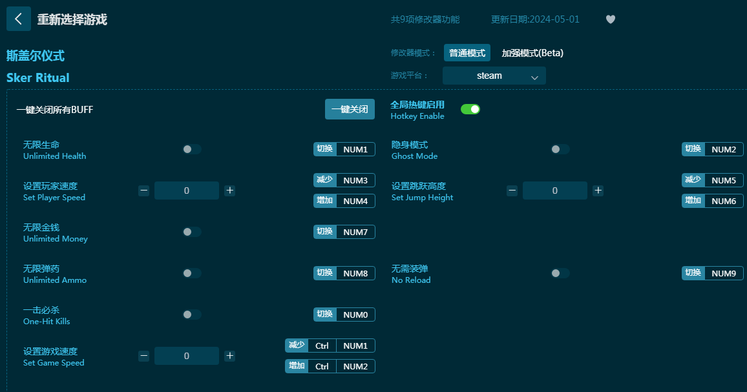Image resolution: width=747 pixels, height=392 pixels.
Task: Click the No Reload label
Action: click(411, 280)
